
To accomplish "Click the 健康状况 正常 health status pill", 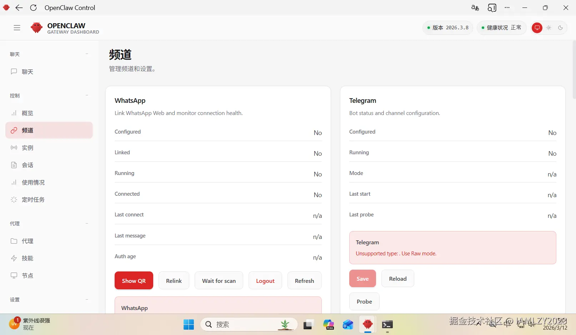I will [x=501, y=28].
